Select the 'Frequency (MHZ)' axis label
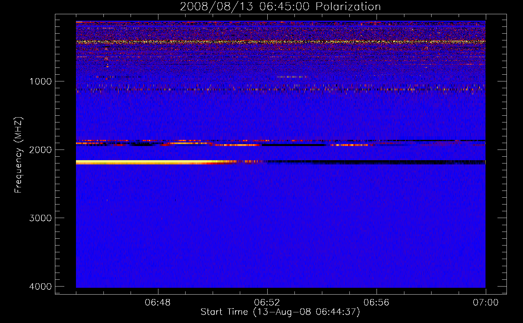Image resolution: width=523 pixels, height=323 pixels. click(x=19, y=155)
